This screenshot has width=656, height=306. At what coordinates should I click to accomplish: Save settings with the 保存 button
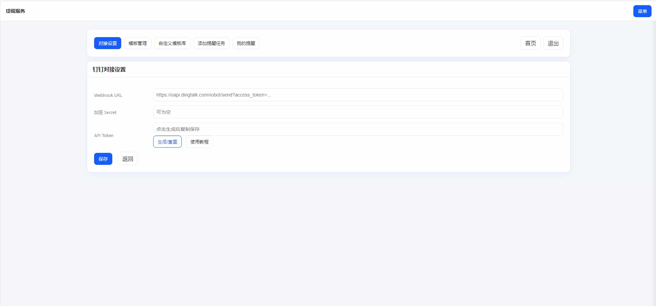coord(103,159)
